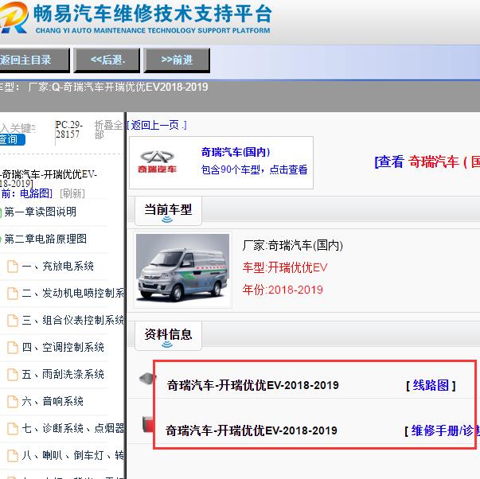Open 一、充放电系统 tree item

pyautogui.click(x=57, y=266)
